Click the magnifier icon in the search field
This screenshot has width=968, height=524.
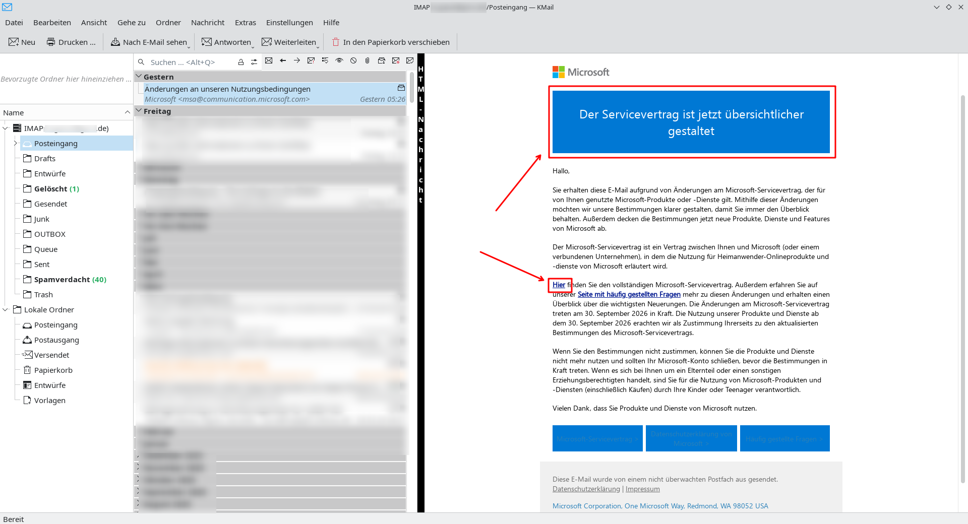(x=142, y=62)
